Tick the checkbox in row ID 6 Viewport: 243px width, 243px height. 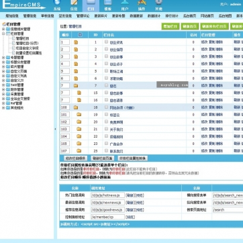pos(106,78)
